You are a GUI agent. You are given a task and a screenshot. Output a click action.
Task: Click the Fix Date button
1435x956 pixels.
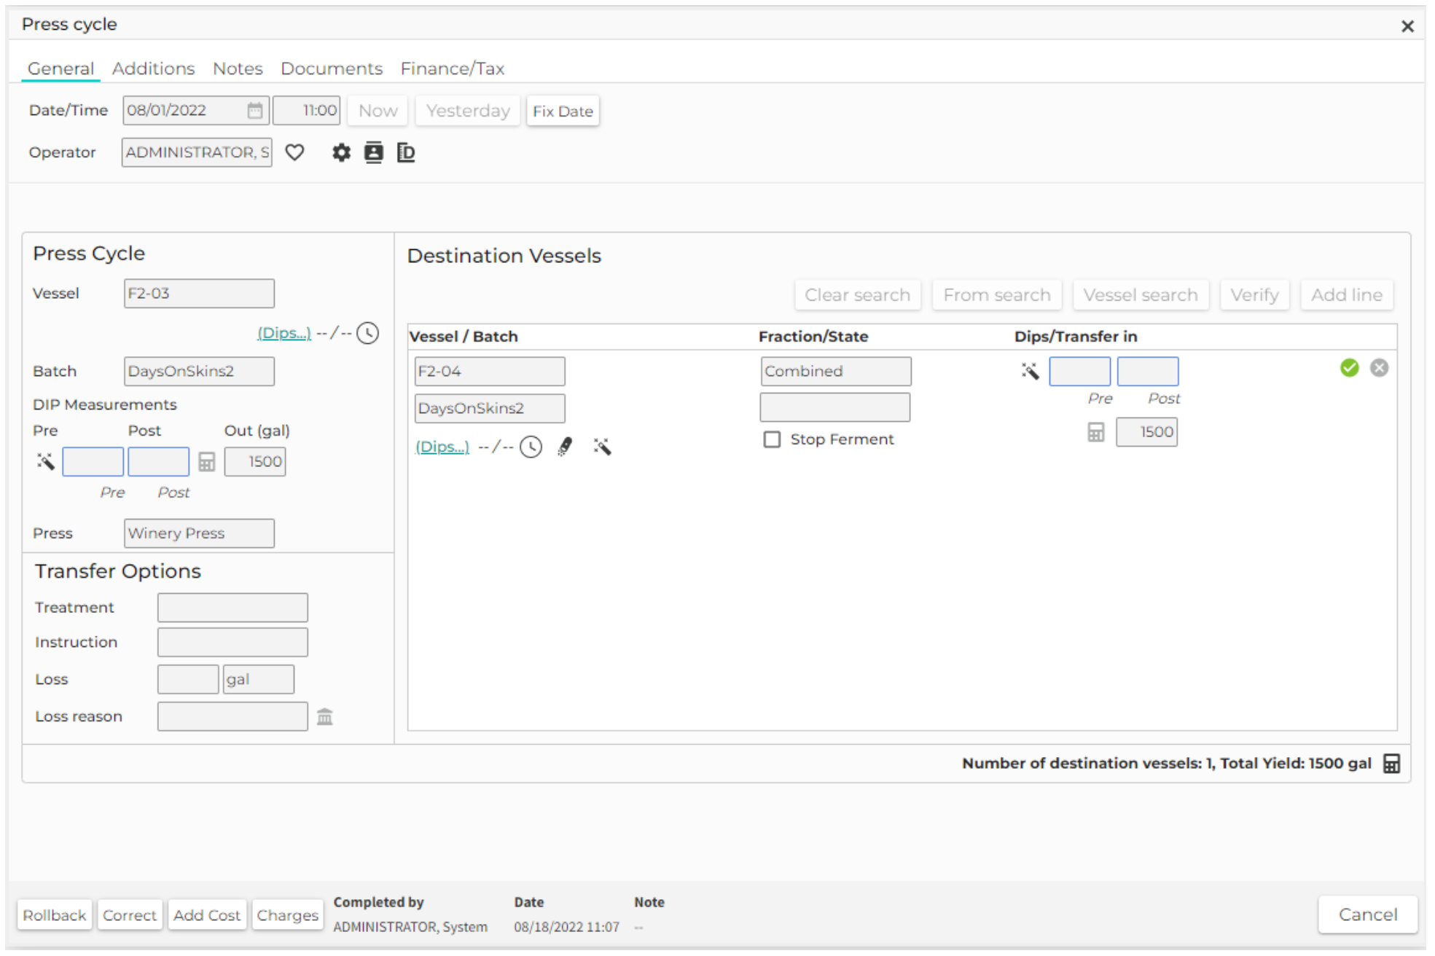tap(563, 111)
